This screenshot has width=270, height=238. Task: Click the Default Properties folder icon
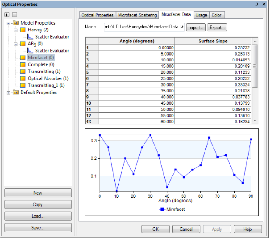[16, 92]
